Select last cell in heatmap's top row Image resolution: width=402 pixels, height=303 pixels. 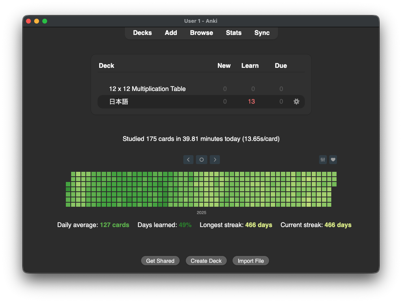(334, 174)
